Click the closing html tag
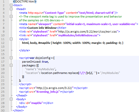The height and width of the screenshot is (112, 139). pyautogui.click(x=18, y=110)
